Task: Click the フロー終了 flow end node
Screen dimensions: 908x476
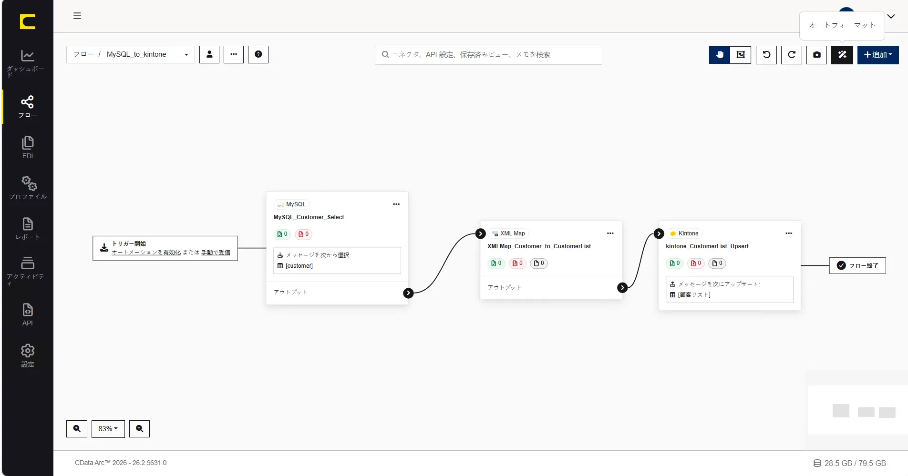Action: pos(857,265)
